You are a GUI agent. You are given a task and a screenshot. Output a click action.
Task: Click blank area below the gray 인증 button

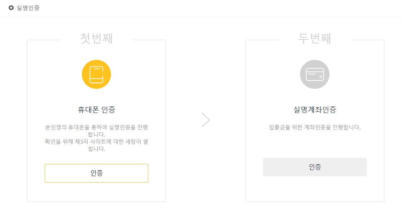pos(315,188)
